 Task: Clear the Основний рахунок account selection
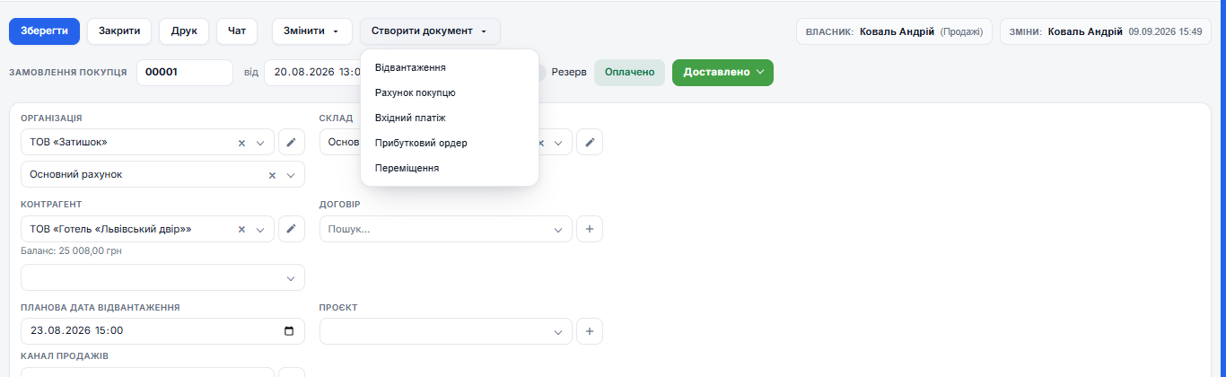coord(272,175)
